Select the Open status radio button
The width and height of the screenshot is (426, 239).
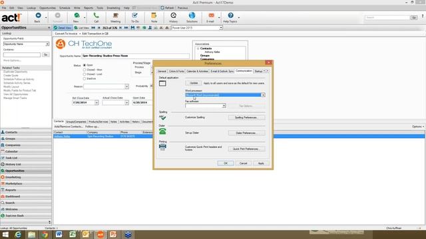[x=85, y=65]
